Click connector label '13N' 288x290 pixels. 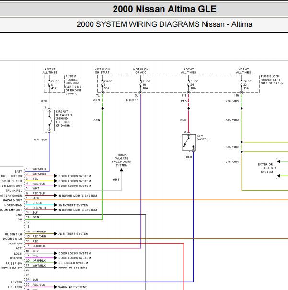(x=236, y=95)
